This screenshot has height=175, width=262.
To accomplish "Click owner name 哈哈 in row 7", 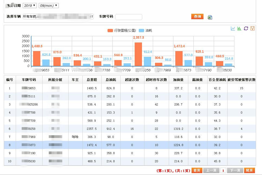I will click(x=75, y=137).
